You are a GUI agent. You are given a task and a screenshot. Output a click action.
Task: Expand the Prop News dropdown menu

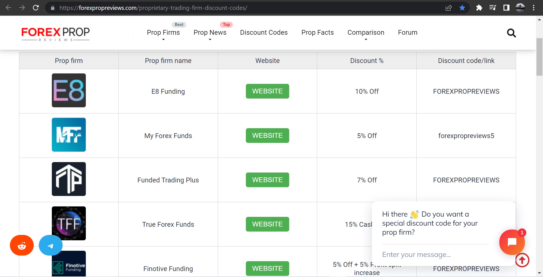(210, 33)
